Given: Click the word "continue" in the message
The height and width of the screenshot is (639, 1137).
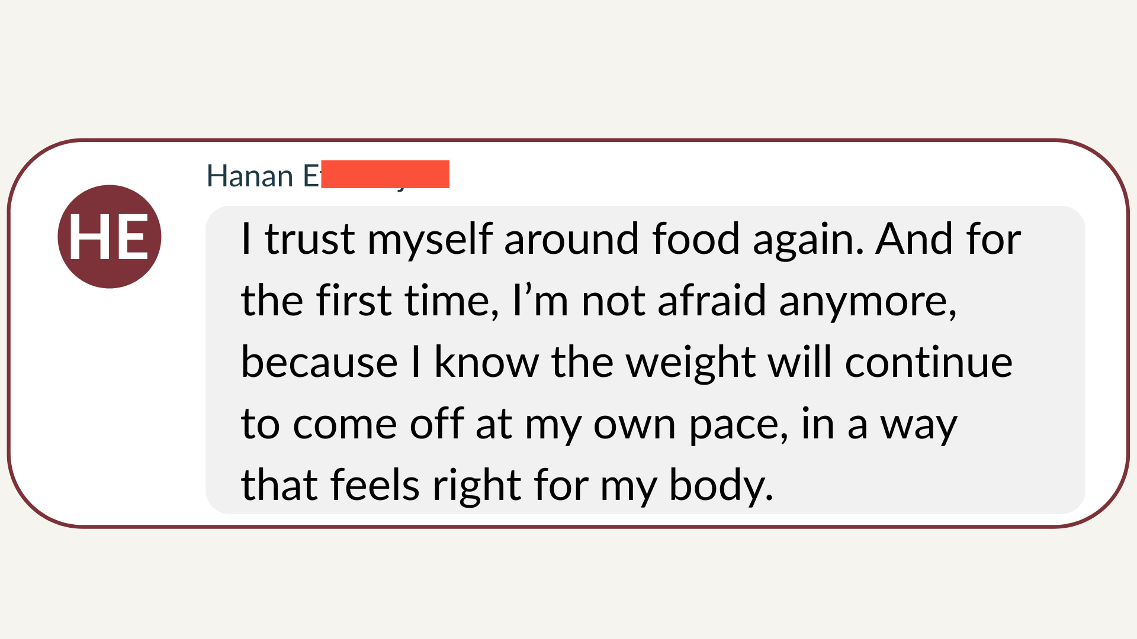Looking at the screenshot, I should (x=928, y=363).
